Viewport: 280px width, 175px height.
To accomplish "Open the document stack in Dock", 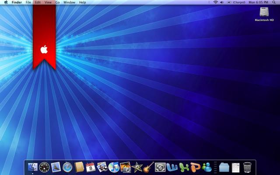I will coord(235,168).
